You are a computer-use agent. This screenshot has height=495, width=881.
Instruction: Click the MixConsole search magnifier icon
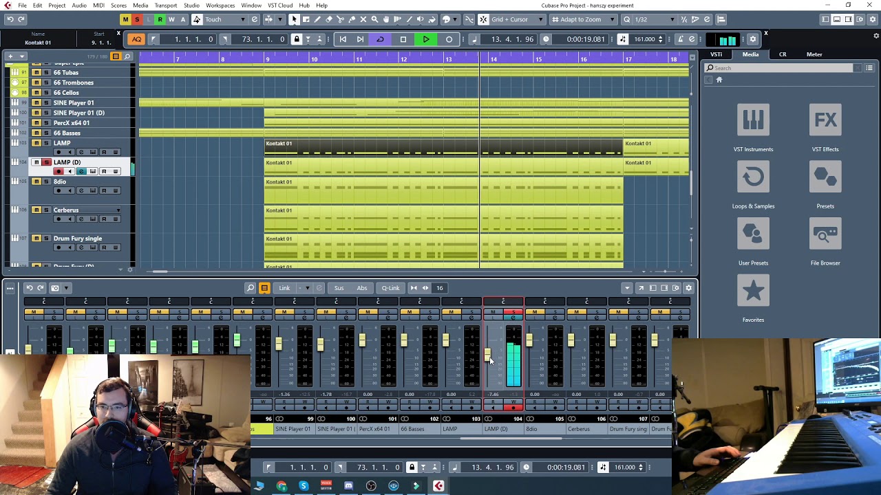tap(251, 288)
